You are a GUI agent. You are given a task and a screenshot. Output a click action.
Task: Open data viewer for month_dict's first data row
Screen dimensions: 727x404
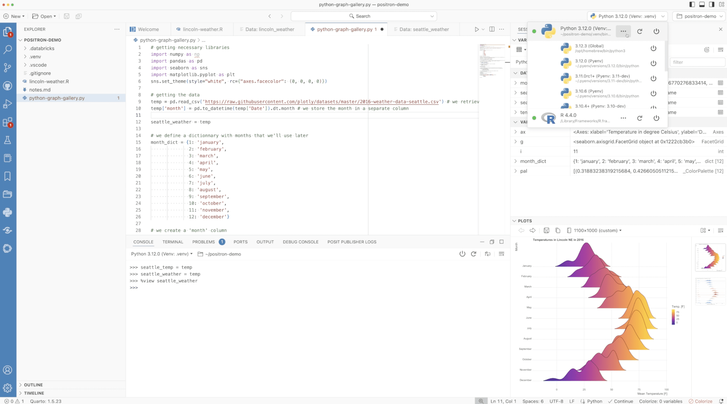coord(720,83)
